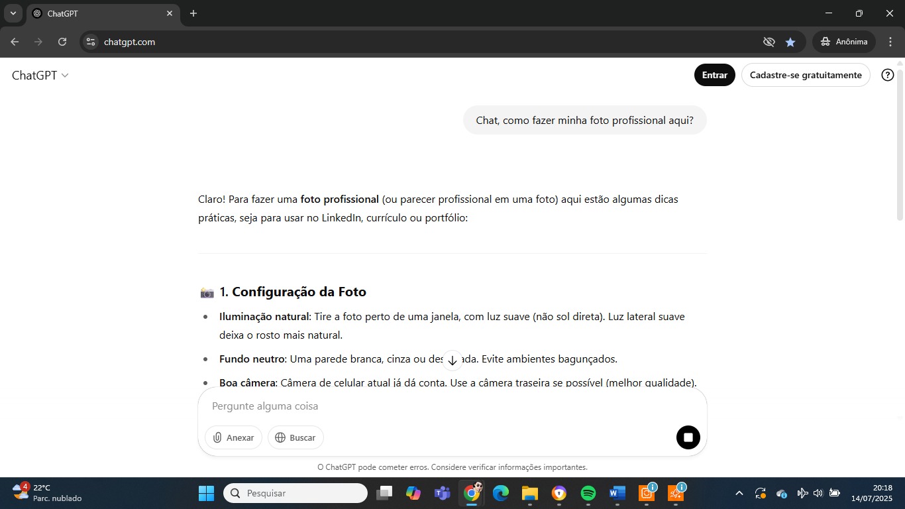
Task: Click the stop generating button
Action: (688, 437)
